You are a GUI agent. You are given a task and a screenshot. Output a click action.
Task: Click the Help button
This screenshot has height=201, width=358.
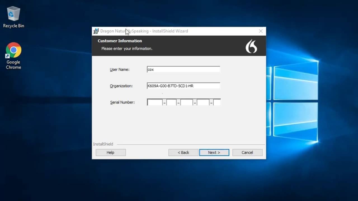pos(110,152)
